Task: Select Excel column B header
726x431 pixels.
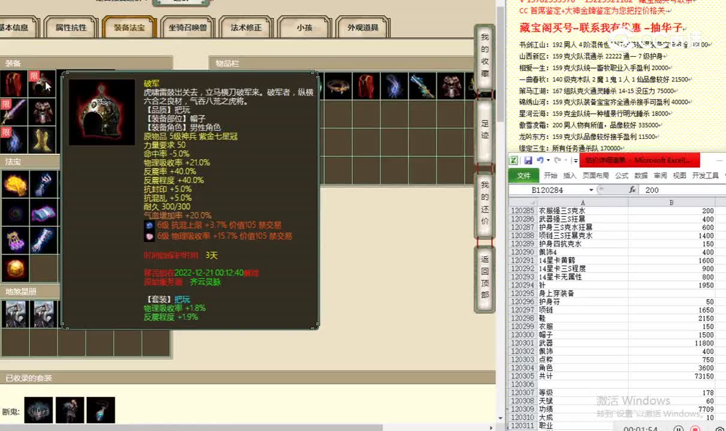Action: (x=671, y=202)
